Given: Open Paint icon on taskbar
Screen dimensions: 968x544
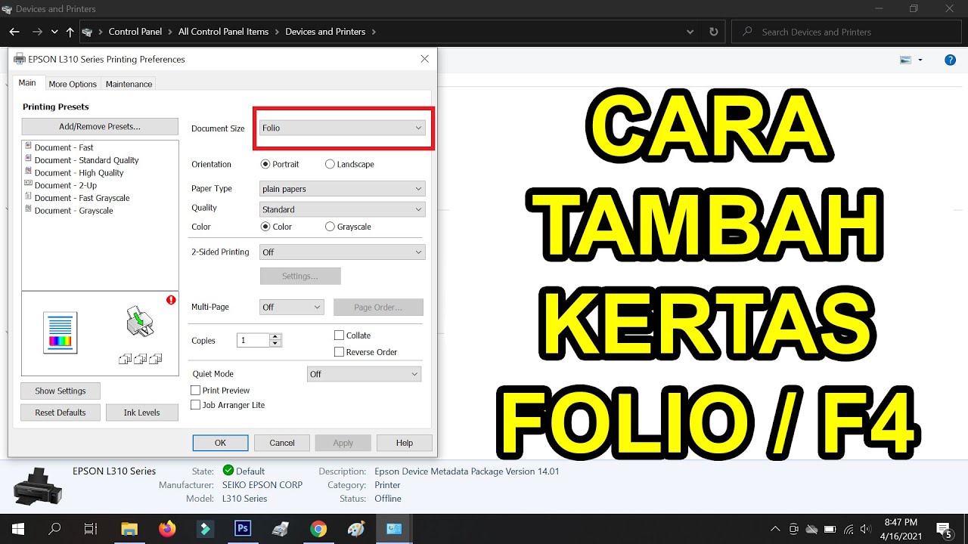Looking at the screenshot, I should 356,529.
